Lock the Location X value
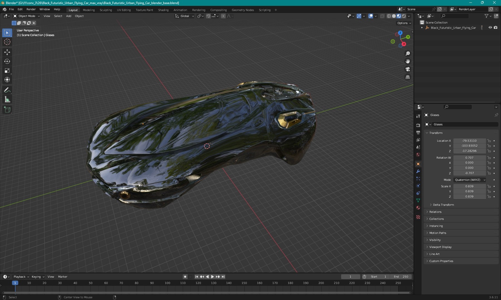 [489, 141]
